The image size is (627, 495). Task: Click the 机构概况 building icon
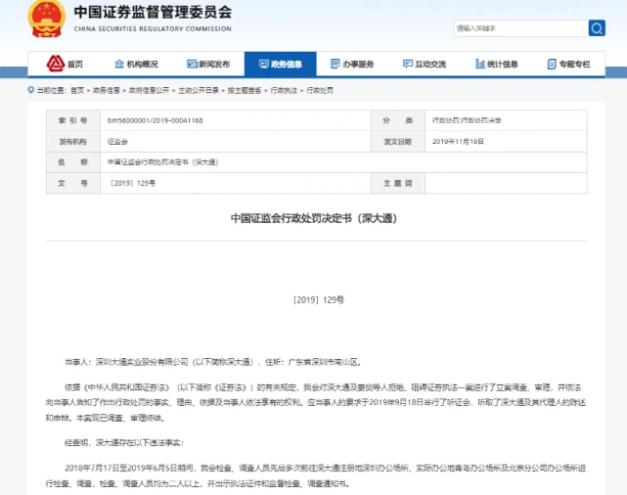pos(117,64)
